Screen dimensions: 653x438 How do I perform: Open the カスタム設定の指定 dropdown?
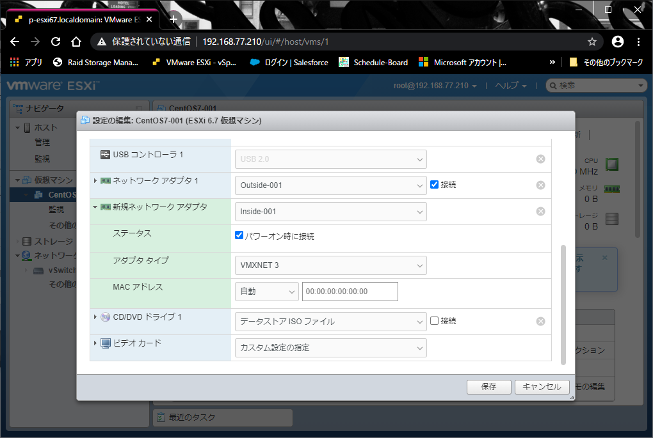pyautogui.click(x=331, y=348)
